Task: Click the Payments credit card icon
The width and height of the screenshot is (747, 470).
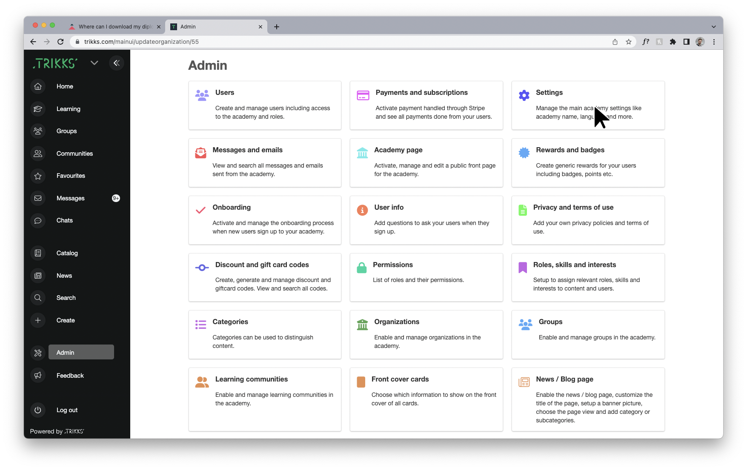Action: tap(363, 95)
